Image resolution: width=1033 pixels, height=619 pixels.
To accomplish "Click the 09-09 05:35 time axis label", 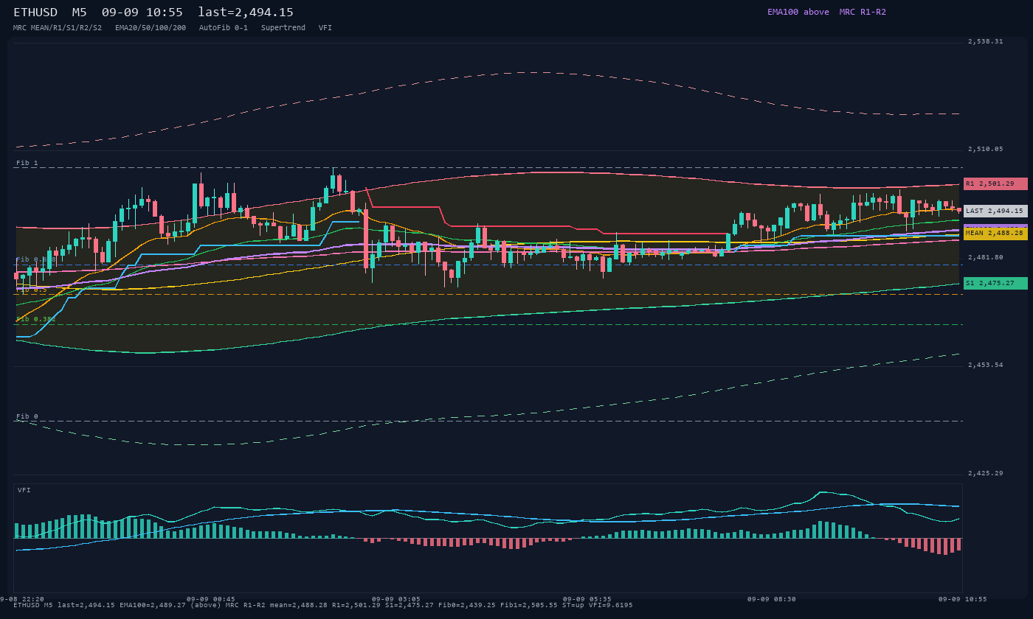I will 587,599.
